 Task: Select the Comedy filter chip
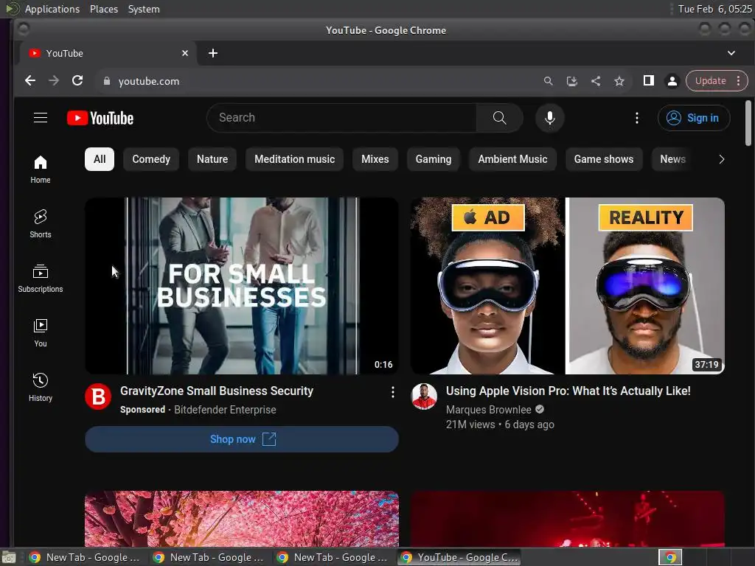click(151, 159)
